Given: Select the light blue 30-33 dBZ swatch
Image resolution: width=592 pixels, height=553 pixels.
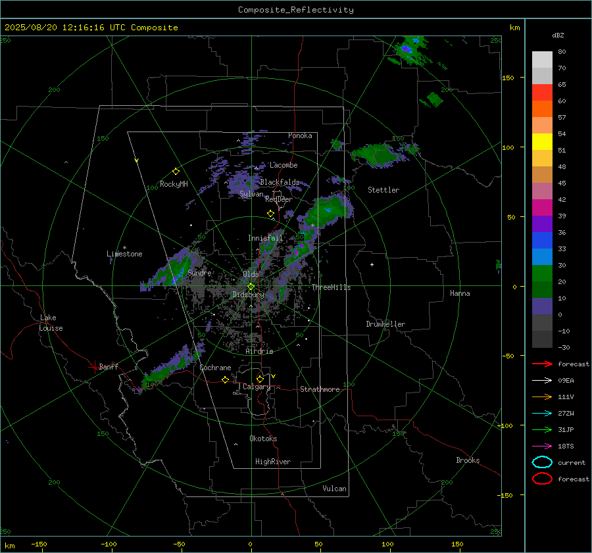Looking at the screenshot, I should pyautogui.click(x=542, y=257).
